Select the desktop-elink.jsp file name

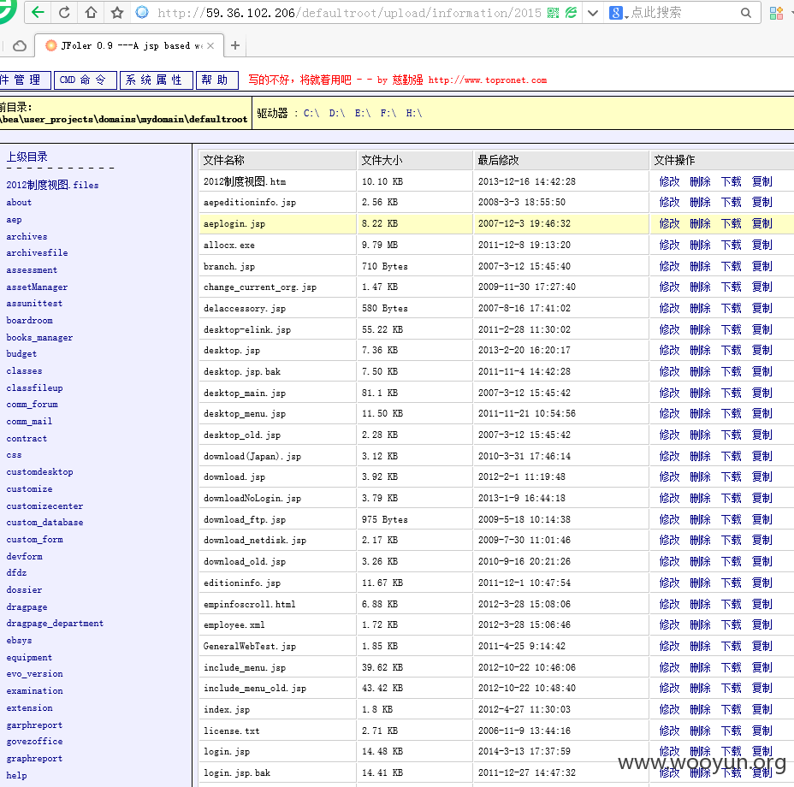[x=247, y=329]
